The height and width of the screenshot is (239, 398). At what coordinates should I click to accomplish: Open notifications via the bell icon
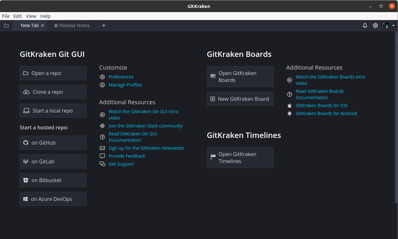pos(365,25)
